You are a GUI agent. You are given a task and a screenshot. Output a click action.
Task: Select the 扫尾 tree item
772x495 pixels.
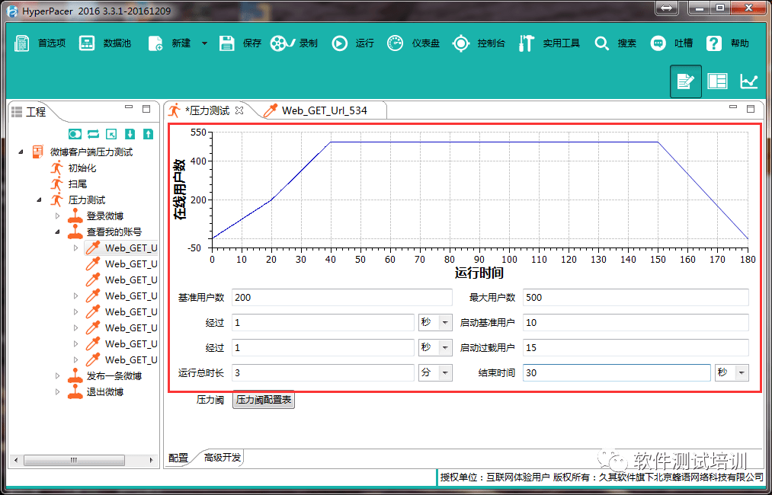point(77,184)
